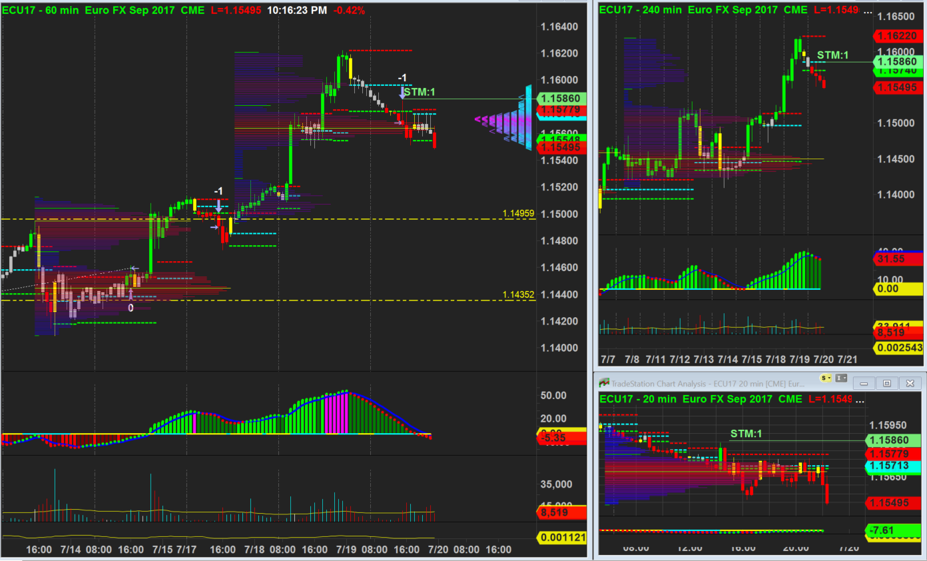Click the yellow '1.14959' level label
The height and width of the screenshot is (561, 927).
[x=518, y=213]
